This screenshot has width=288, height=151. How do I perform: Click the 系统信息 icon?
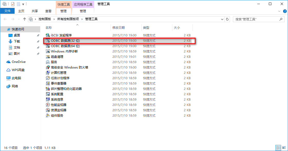tap(48, 100)
